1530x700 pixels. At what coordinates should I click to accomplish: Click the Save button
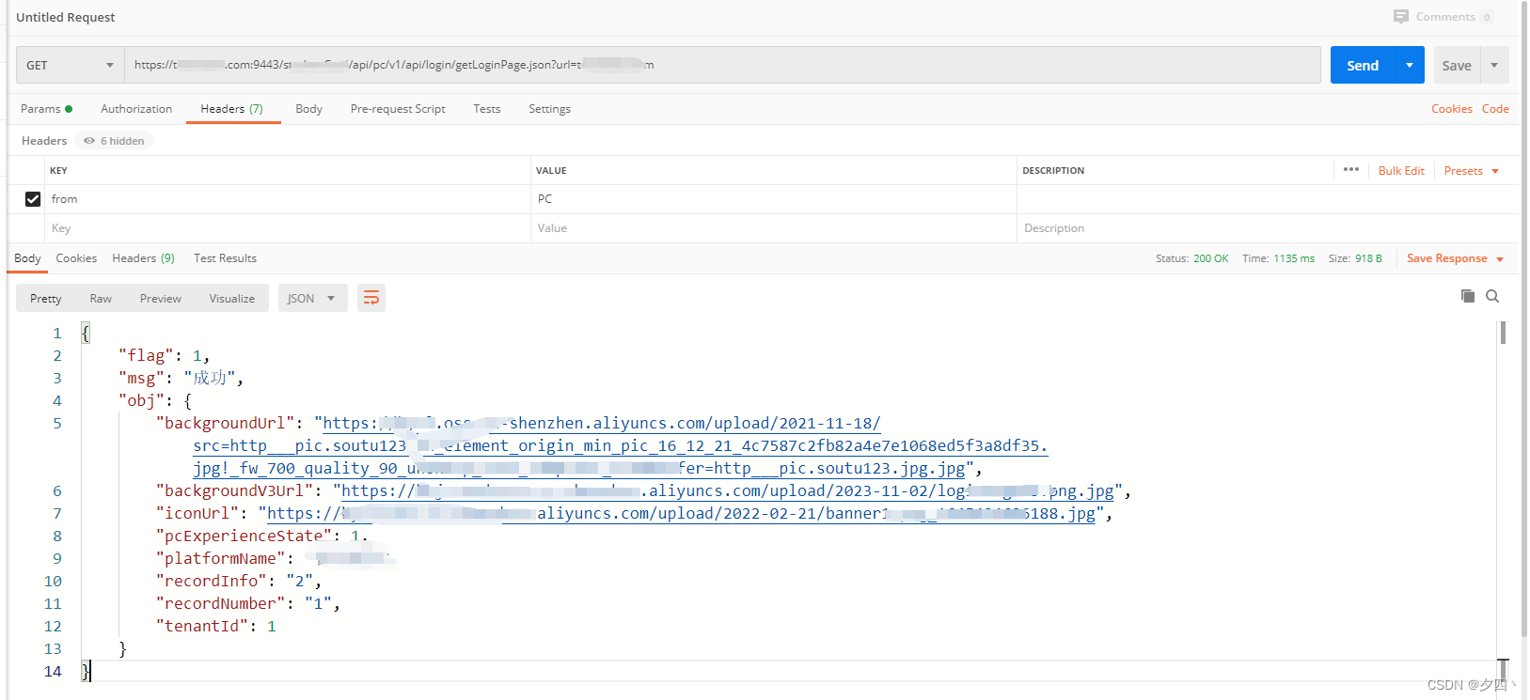(1456, 65)
